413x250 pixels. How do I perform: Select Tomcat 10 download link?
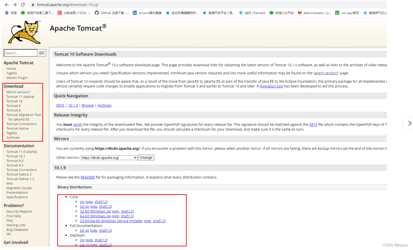coord(15,101)
